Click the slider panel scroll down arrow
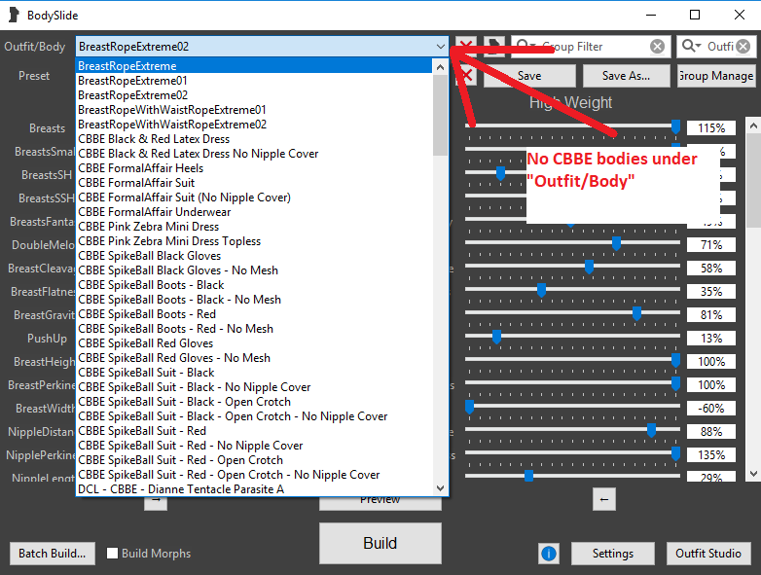Viewport: 761px width, 575px height. (x=753, y=474)
